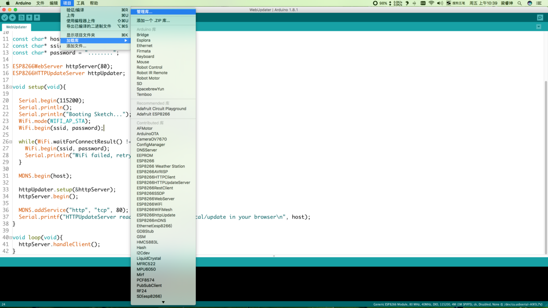Select Adafruit Circuit Playground library
The width and height of the screenshot is (548, 308).
point(163,109)
